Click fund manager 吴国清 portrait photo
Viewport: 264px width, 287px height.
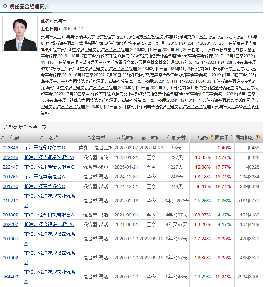click(20, 34)
